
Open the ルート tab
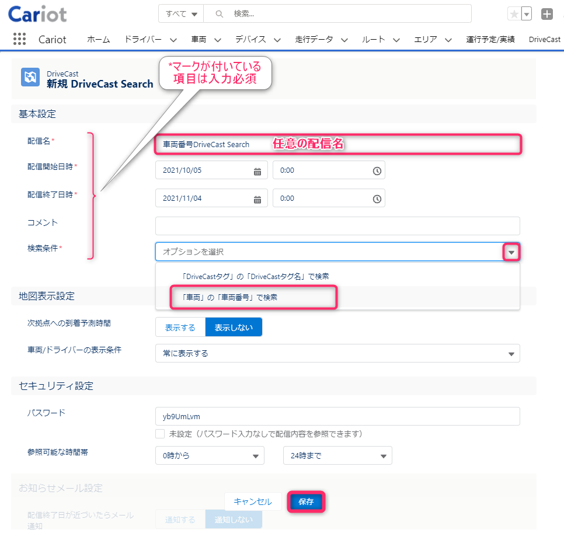click(x=373, y=39)
